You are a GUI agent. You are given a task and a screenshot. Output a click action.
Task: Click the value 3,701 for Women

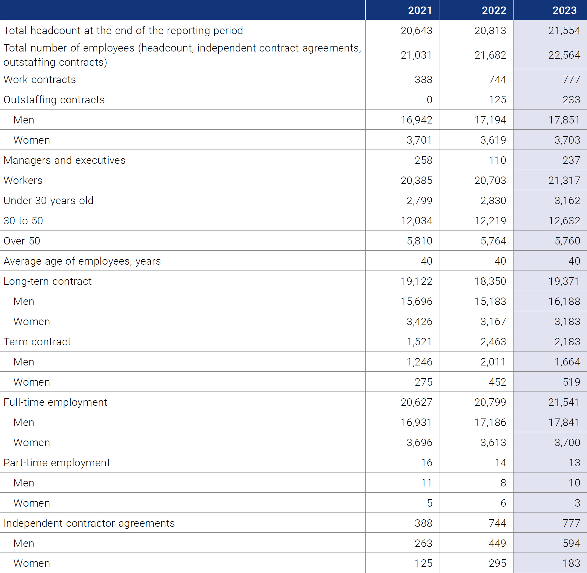coord(419,140)
